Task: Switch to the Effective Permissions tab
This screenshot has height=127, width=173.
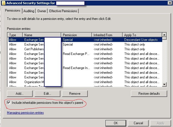Action: [x=63, y=11]
